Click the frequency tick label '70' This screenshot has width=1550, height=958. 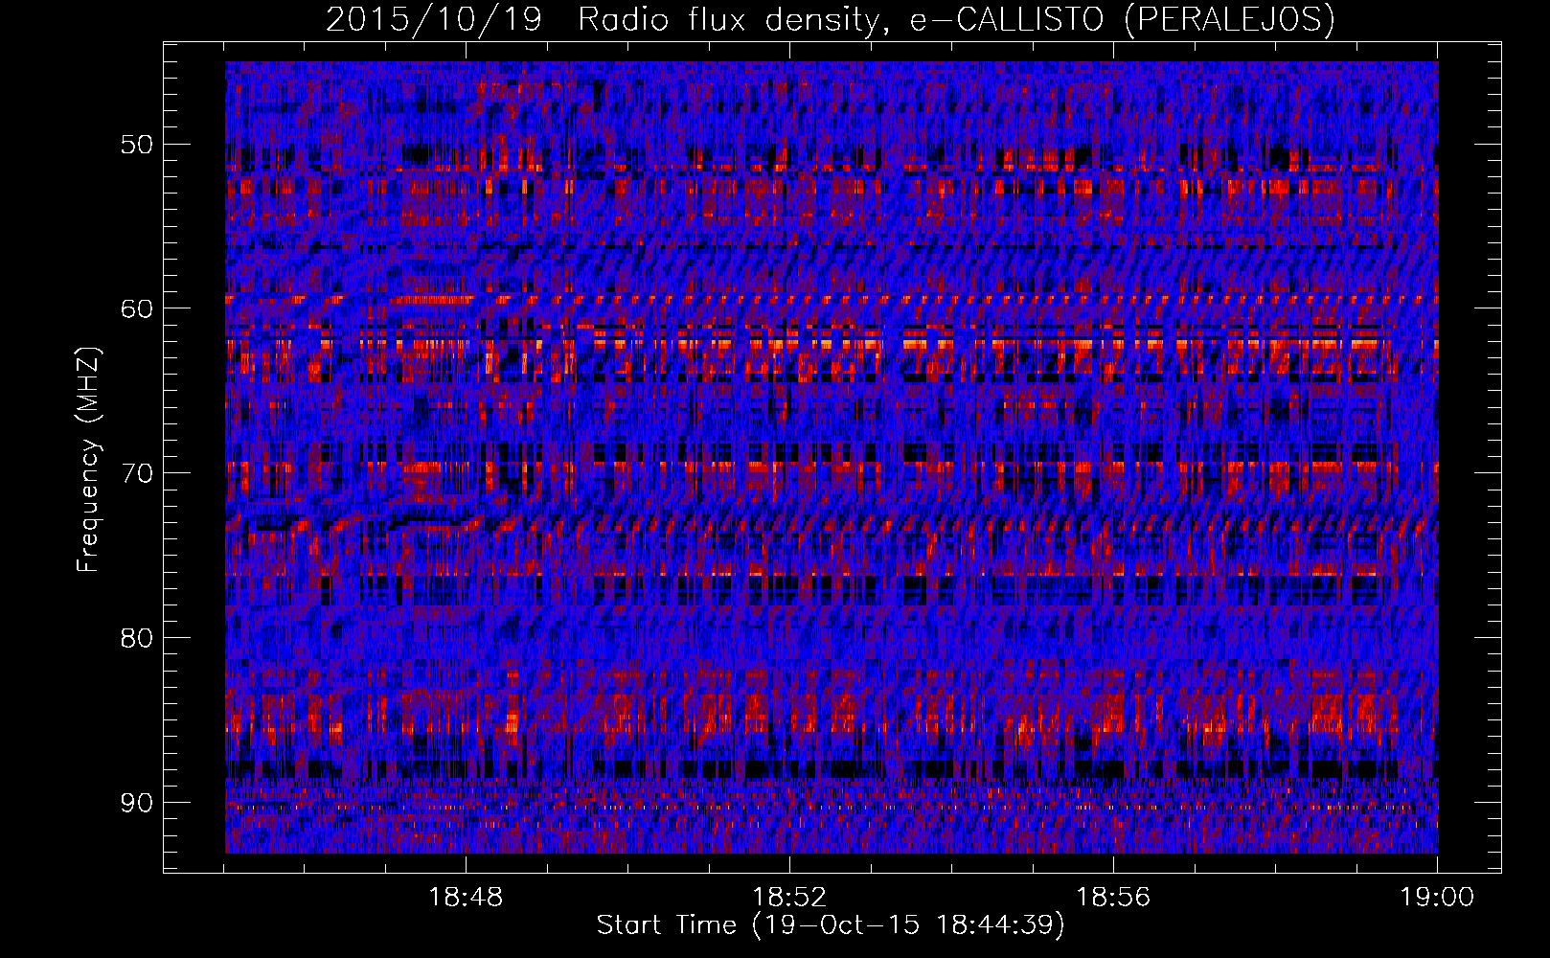pyautogui.click(x=136, y=473)
